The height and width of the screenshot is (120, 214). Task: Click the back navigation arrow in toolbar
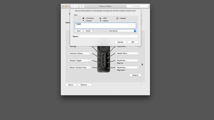click(73, 6)
